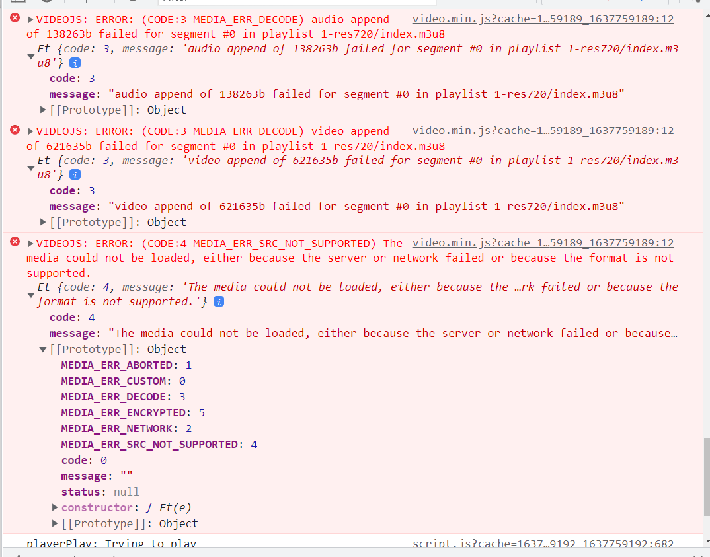
Task: Expand the constructor: ƒ Et(e) entry
Action: [55, 507]
